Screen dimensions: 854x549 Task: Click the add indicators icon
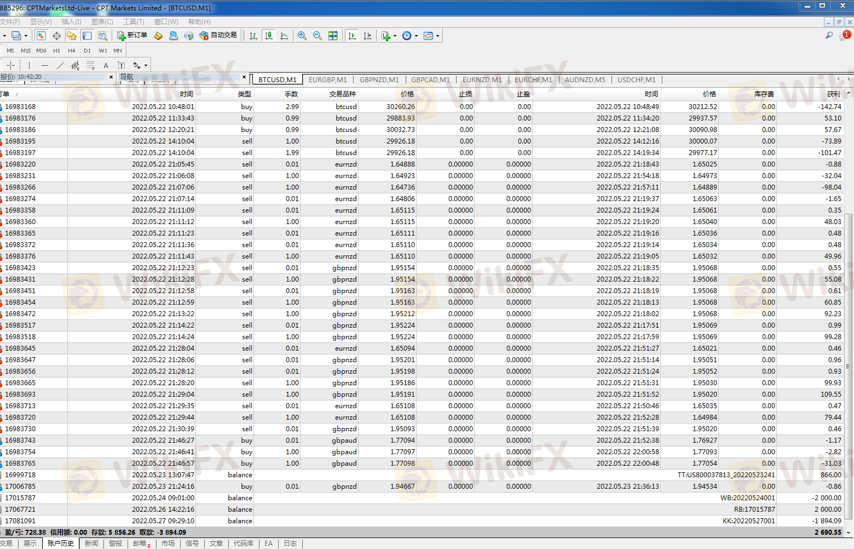point(386,36)
